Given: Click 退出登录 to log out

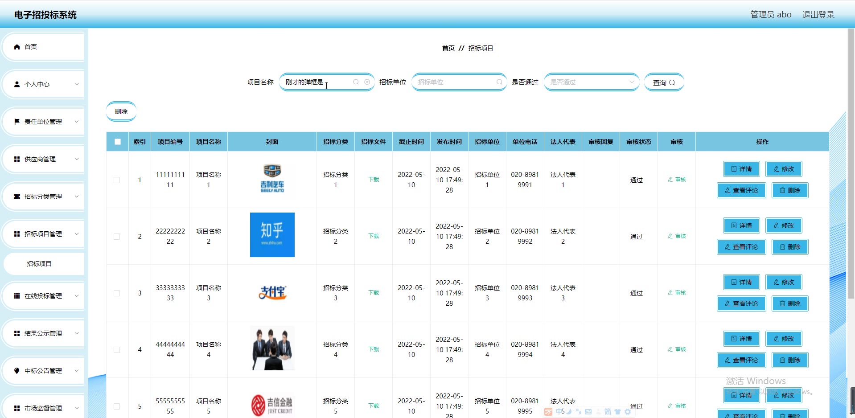Looking at the screenshot, I should coord(818,15).
